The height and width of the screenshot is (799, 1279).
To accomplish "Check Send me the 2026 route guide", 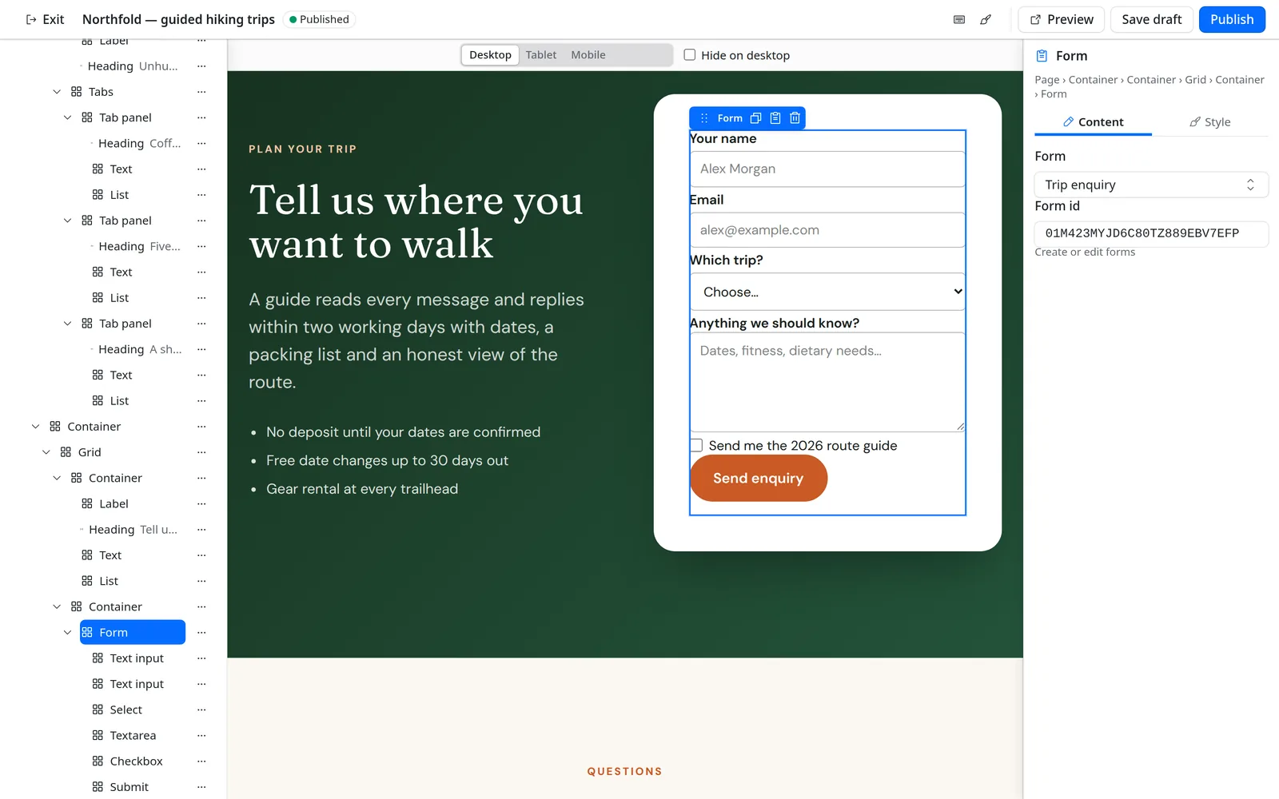I will [x=696, y=445].
